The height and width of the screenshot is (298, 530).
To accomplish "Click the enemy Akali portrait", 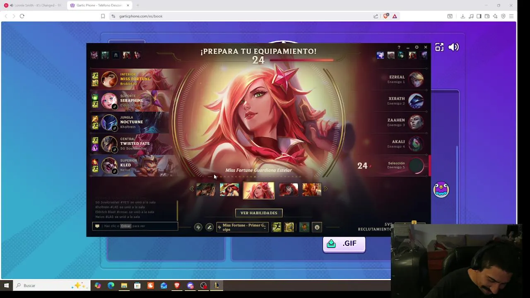I will 416,144.
